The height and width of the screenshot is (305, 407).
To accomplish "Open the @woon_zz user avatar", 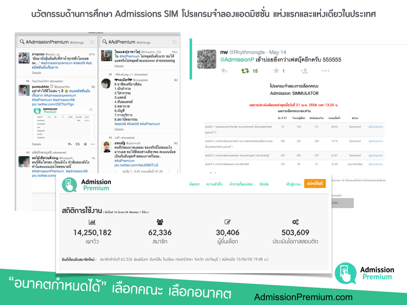I will tap(24, 58).
